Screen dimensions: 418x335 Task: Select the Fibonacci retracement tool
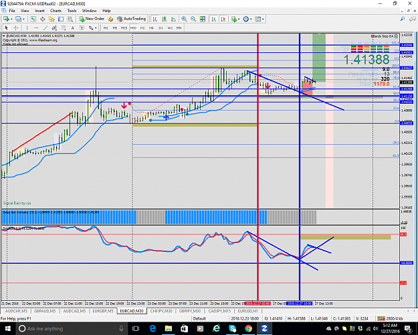(64, 27)
